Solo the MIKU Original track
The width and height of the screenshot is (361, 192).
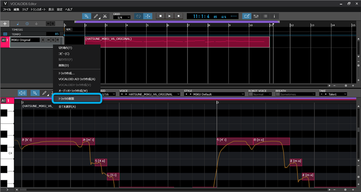click(53, 40)
